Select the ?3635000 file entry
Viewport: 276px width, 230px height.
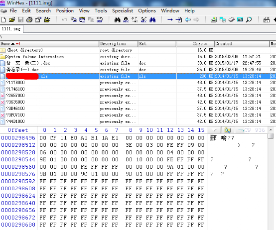(x=138, y=102)
